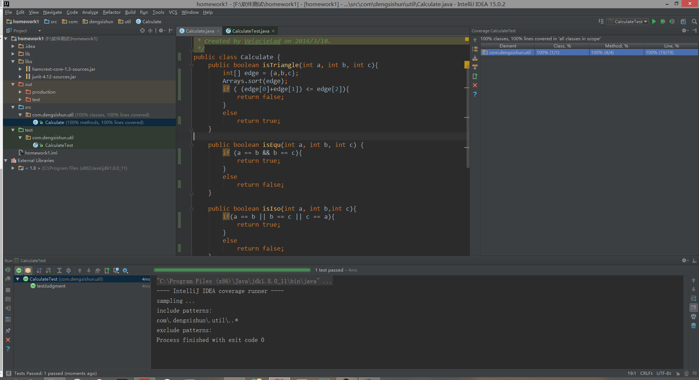The height and width of the screenshot is (380, 699).
Task: Toggle soft-wrap in the console
Action: point(694,298)
